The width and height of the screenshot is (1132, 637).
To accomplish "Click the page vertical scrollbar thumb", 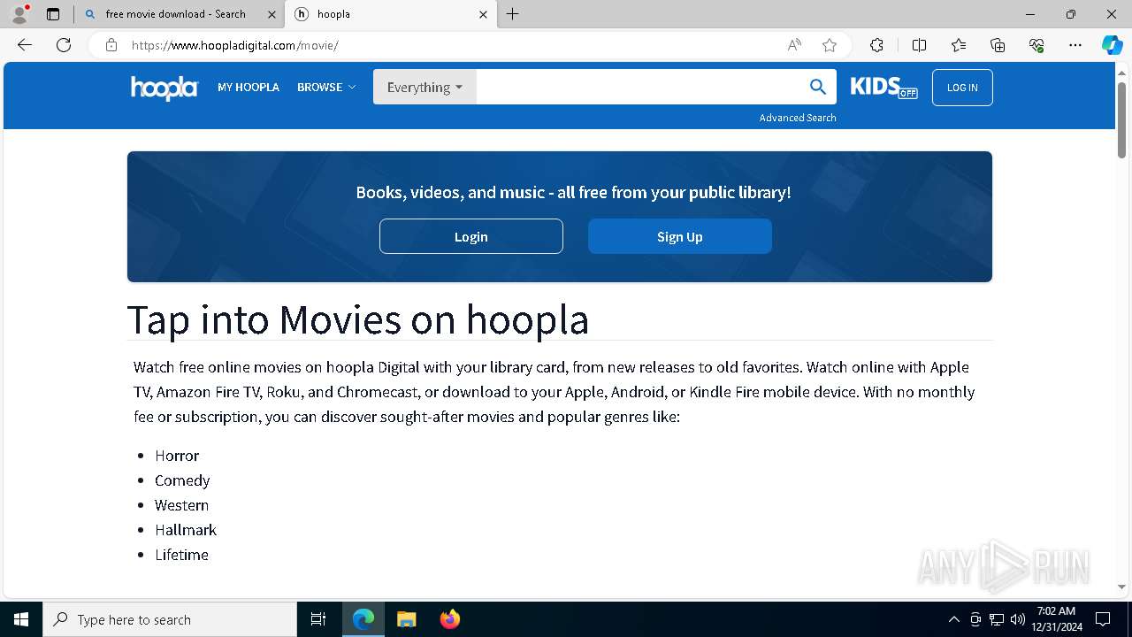I will coord(1122,119).
